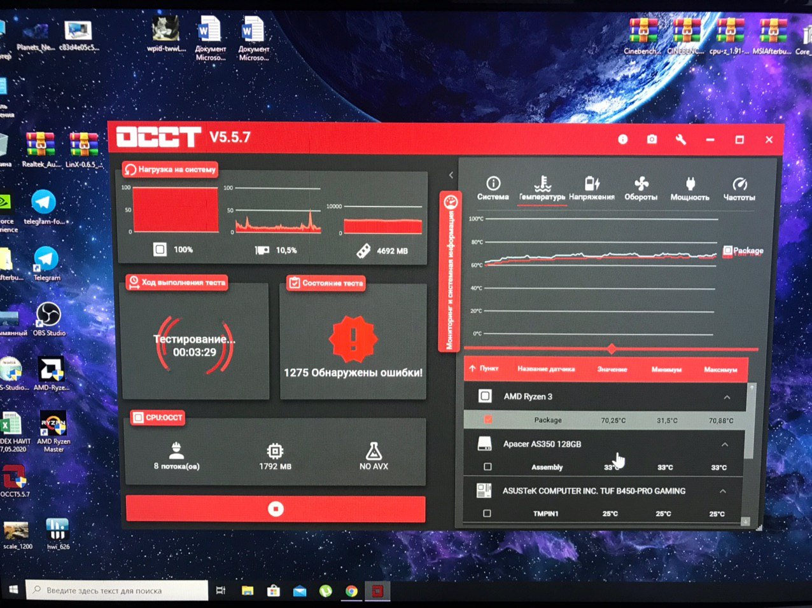The height and width of the screenshot is (608, 812).
Task: Click the 1275 Обнаружены ошибки! error message
Action: [353, 373]
